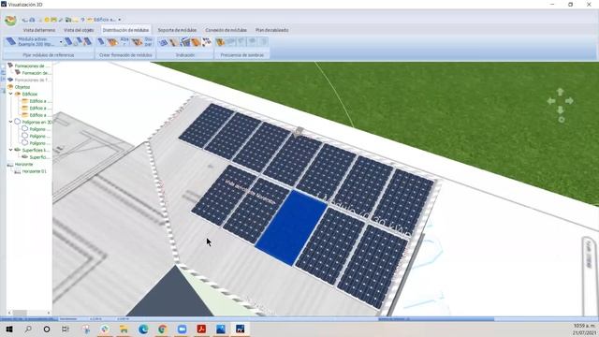Open Windows Start menu
Viewport: 599px width, 337px height.
click(9, 329)
